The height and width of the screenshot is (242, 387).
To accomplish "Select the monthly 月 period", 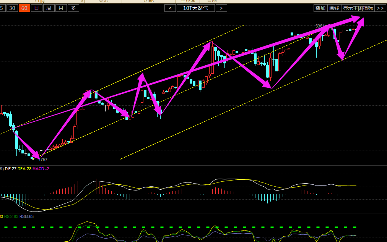I will (x=61, y=8).
